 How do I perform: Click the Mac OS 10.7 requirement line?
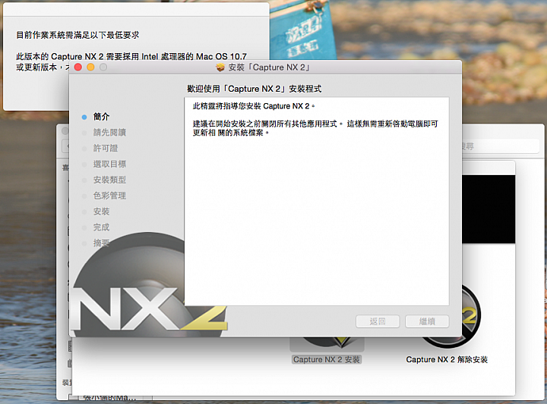[x=131, y=56]
